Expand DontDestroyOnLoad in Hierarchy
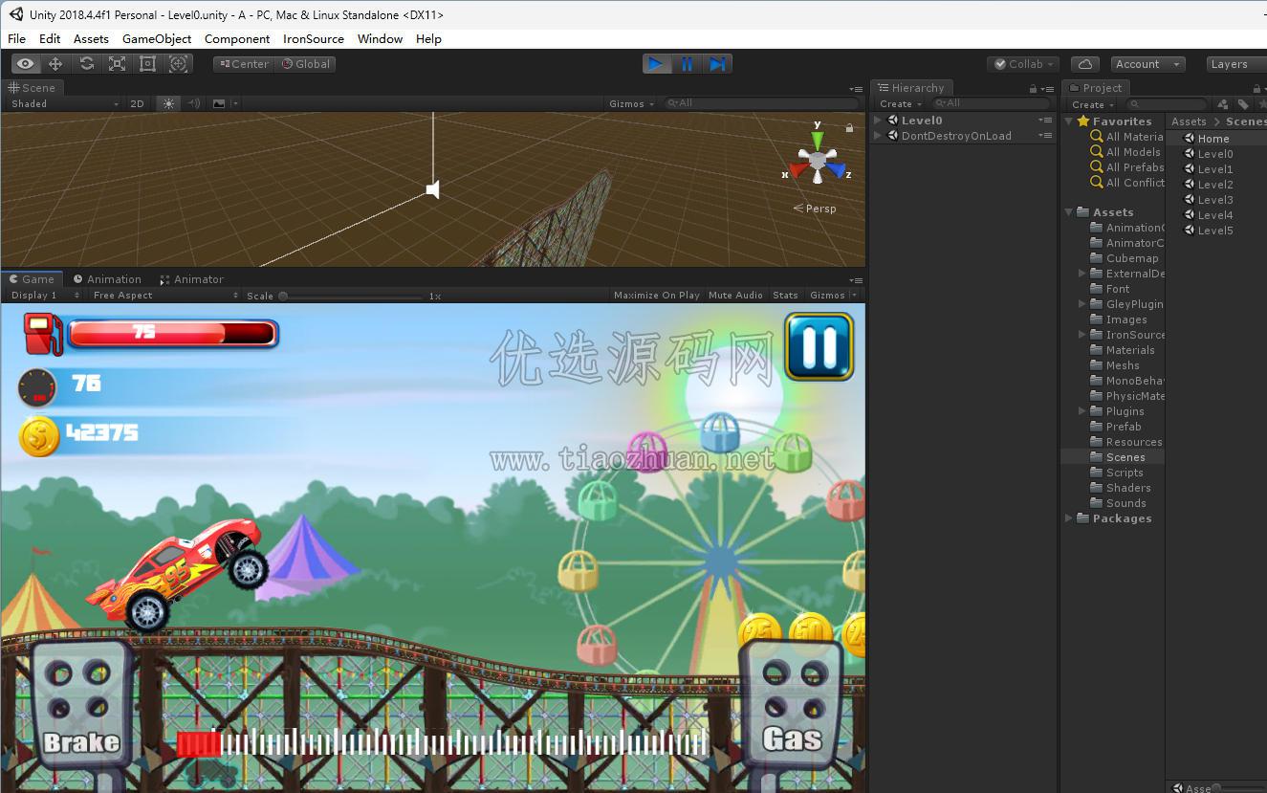This screenshot has width=1267, height=793. pos(878,136)
